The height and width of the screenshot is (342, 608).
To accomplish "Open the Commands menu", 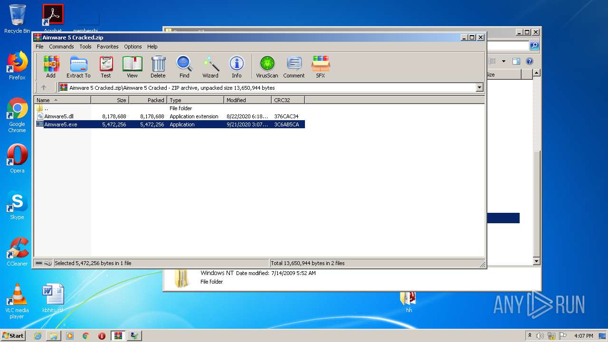I will point(61,47).
